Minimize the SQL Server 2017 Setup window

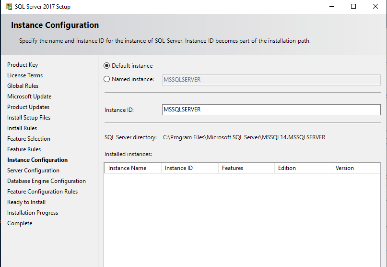(332, 6)
